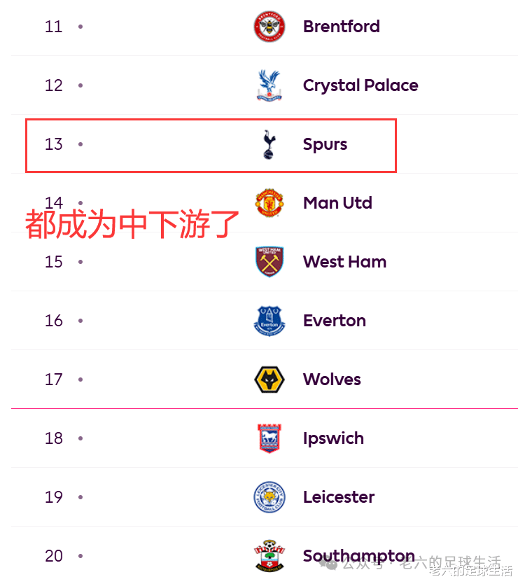
Task: Select the Wolves wolf-head badge
Action: click(x=269, y=380)
